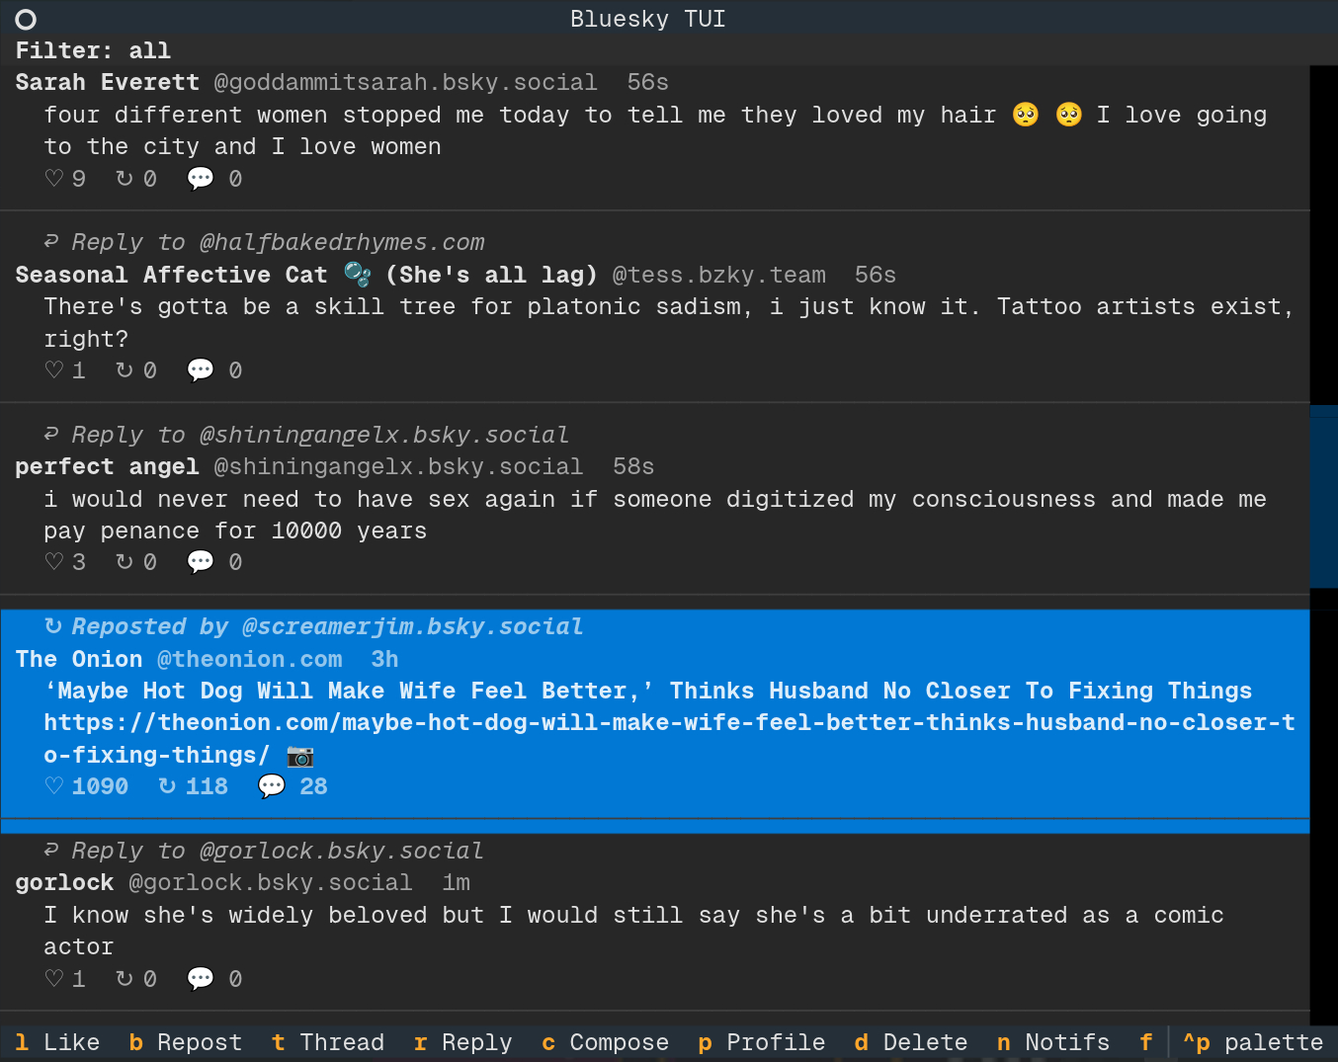Open @goddammitsarah.bsky.social handle
The image size is (1338, 1062).
click(x=405, y=83)
